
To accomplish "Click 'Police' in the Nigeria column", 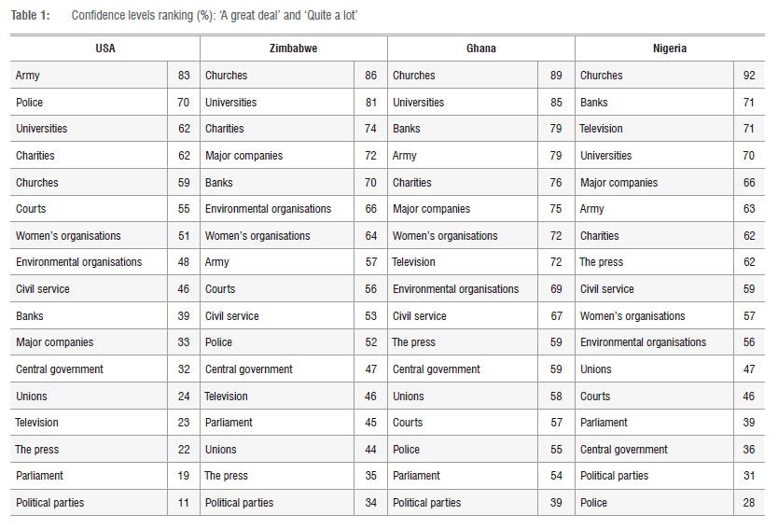I will 593,503.
